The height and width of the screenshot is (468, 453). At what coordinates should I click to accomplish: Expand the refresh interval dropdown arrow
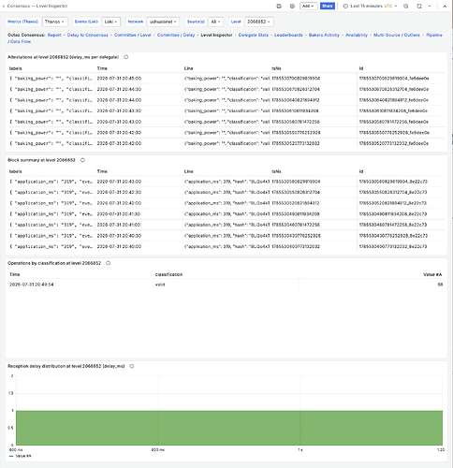tap(430, 6)
